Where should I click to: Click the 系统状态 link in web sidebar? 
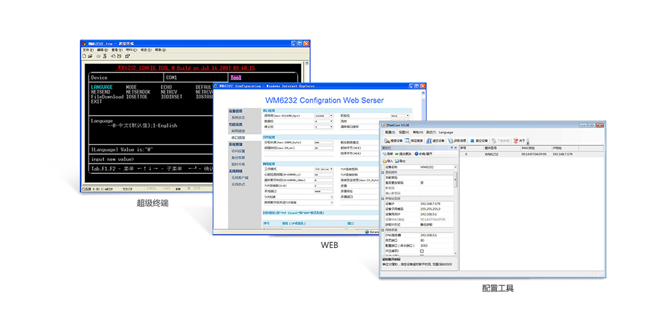(238, 117)
